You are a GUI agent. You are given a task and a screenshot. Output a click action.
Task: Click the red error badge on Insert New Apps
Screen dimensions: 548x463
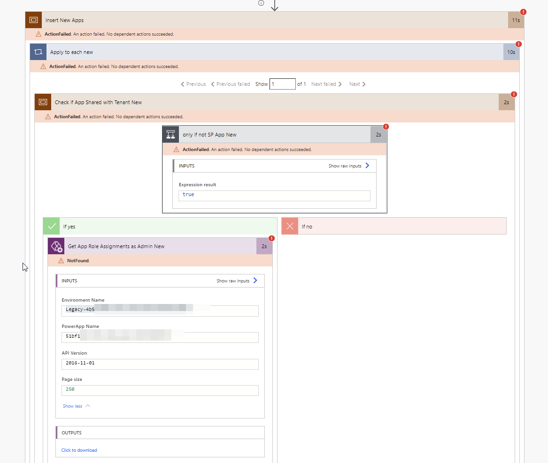coord(523,12)
